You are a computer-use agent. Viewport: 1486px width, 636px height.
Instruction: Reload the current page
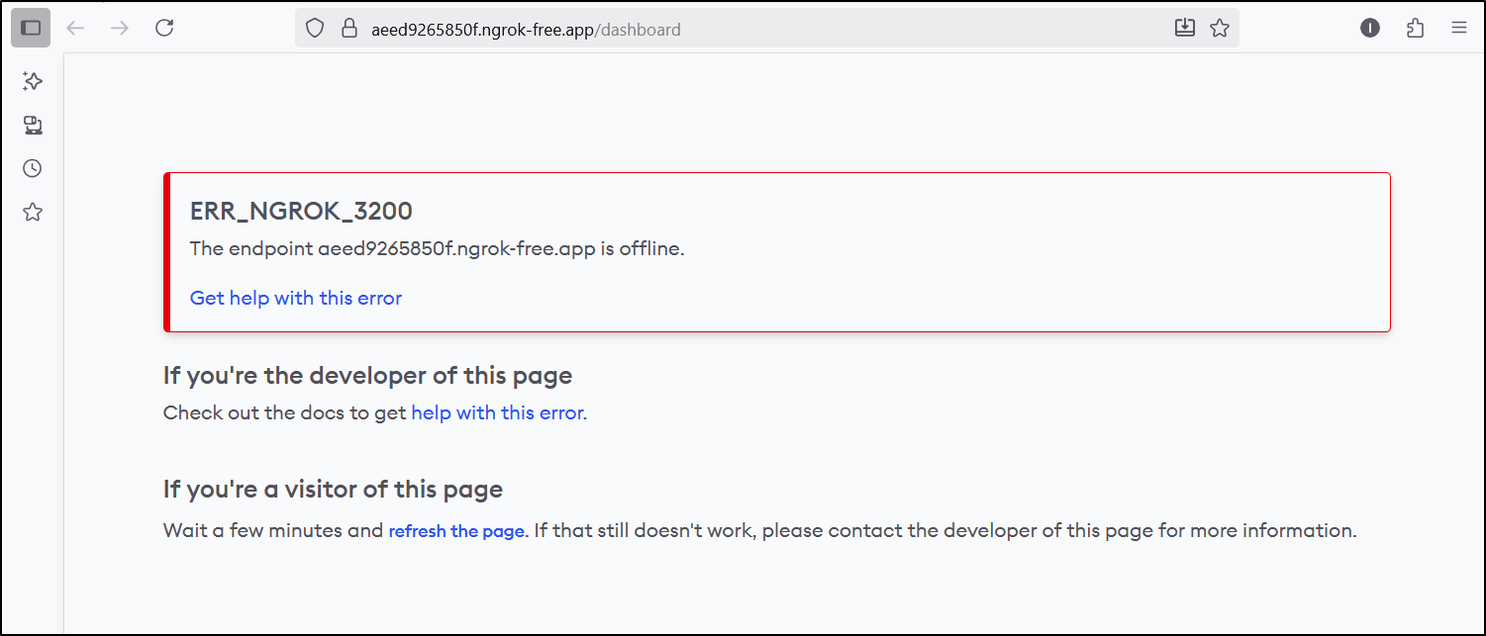click(x=164, y=28)
